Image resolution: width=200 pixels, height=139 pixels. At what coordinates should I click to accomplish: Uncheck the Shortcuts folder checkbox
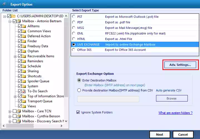pos(20,76)
